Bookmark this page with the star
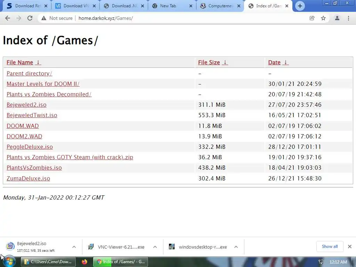 point(323,18)
